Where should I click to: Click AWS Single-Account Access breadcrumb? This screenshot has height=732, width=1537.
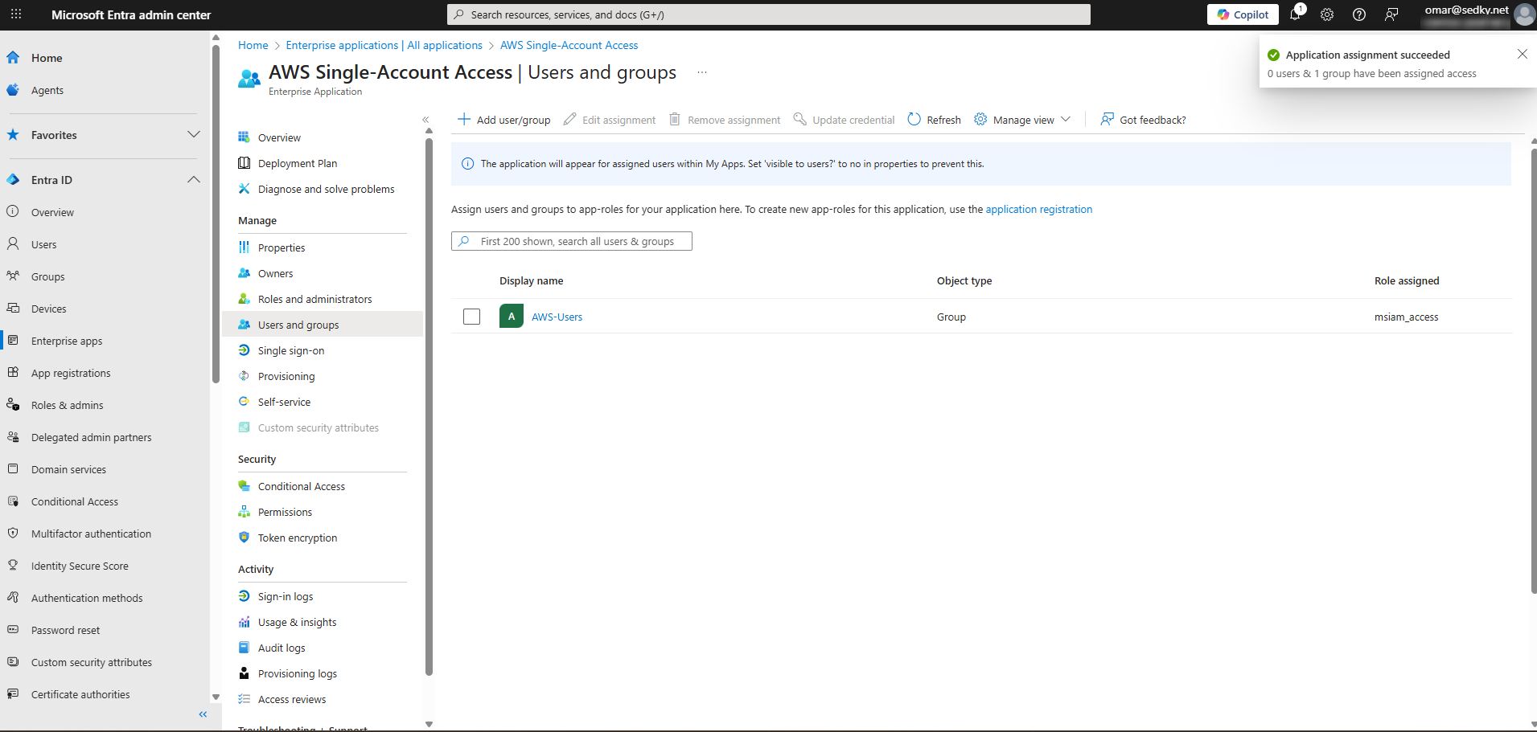coord(569,45)
